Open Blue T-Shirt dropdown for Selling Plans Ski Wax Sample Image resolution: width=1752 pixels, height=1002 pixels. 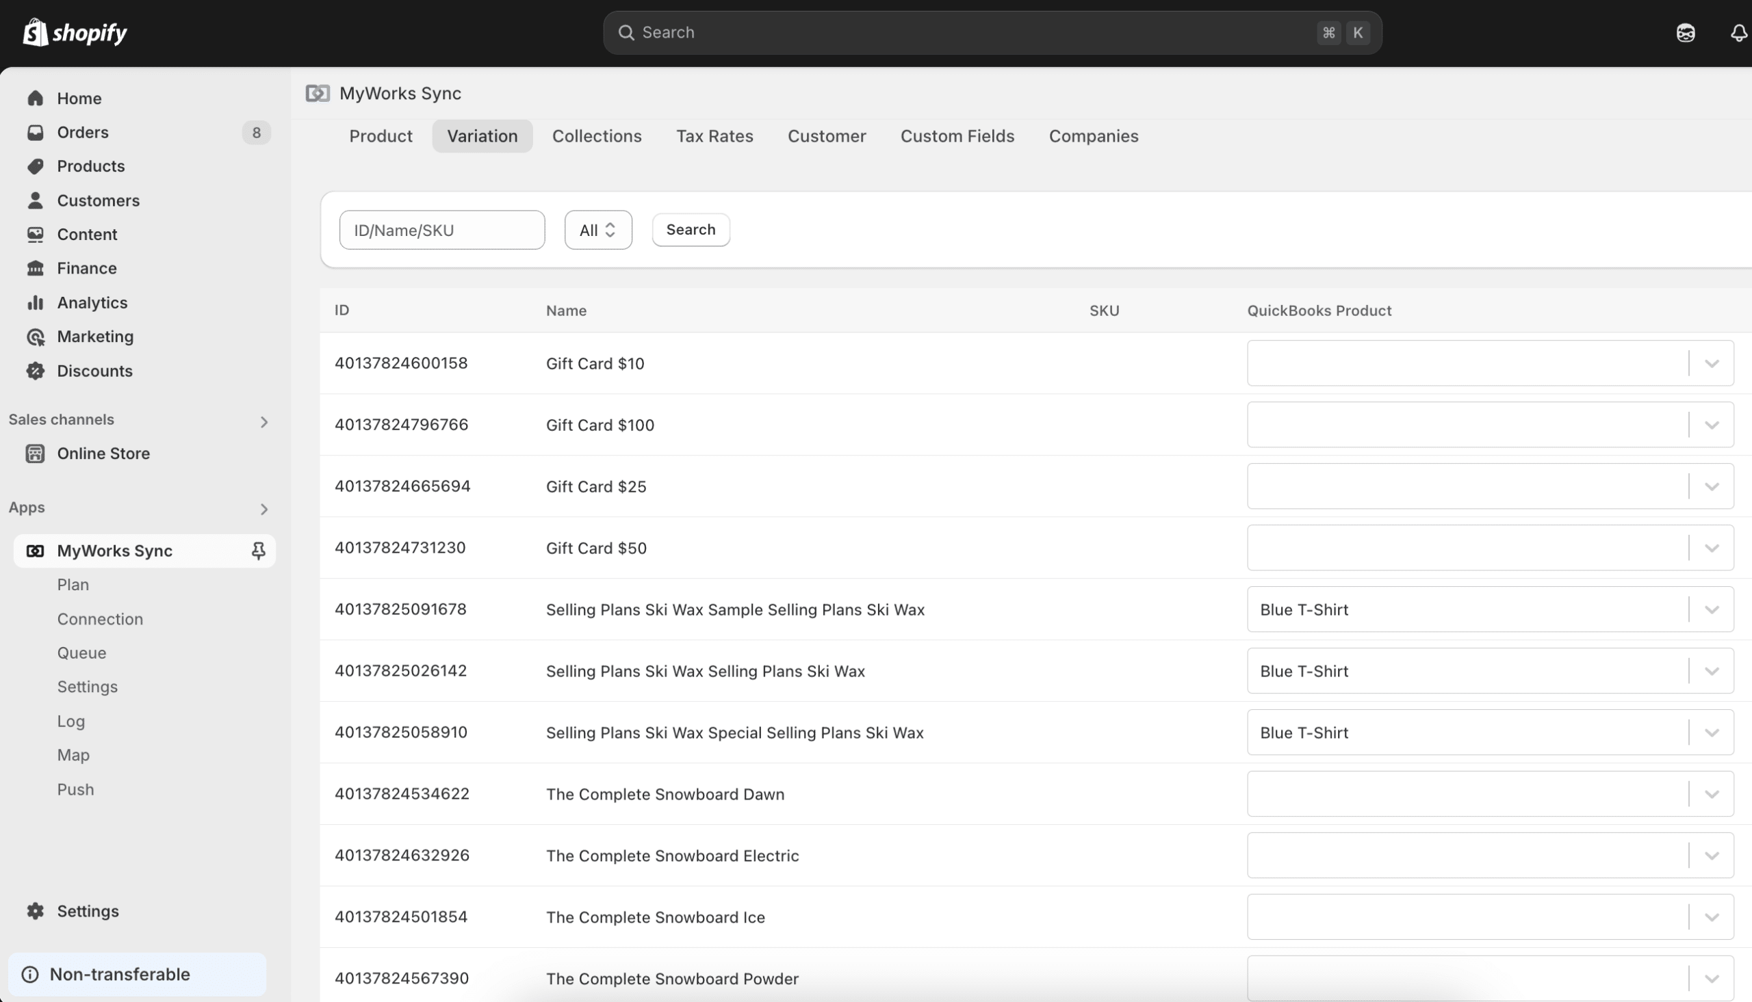click(x=1712, y=609)
